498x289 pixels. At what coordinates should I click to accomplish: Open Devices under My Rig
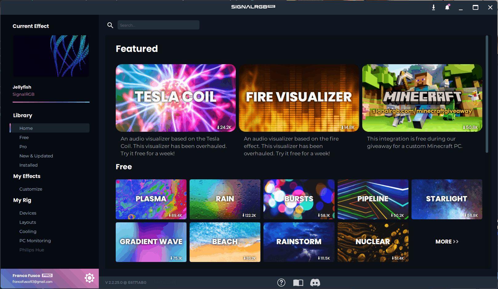pyautogui.click(x=28, y=213)
